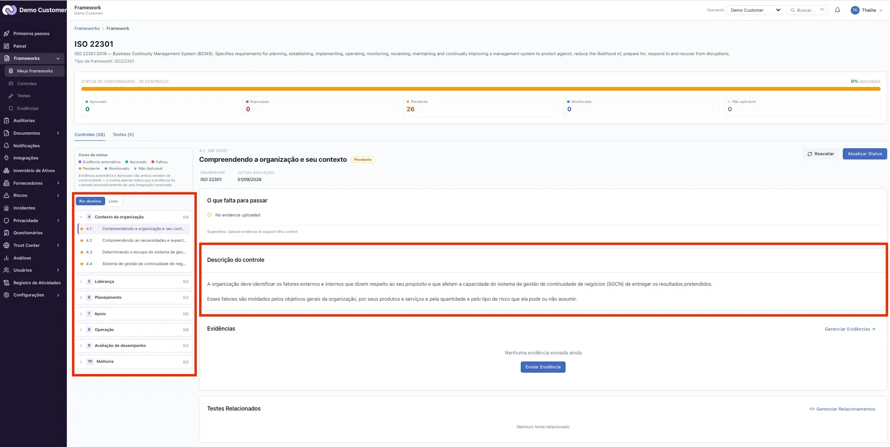Select Por domínio view toggle
The height and width of the screenshot is (447, 890).
[90, 201]
